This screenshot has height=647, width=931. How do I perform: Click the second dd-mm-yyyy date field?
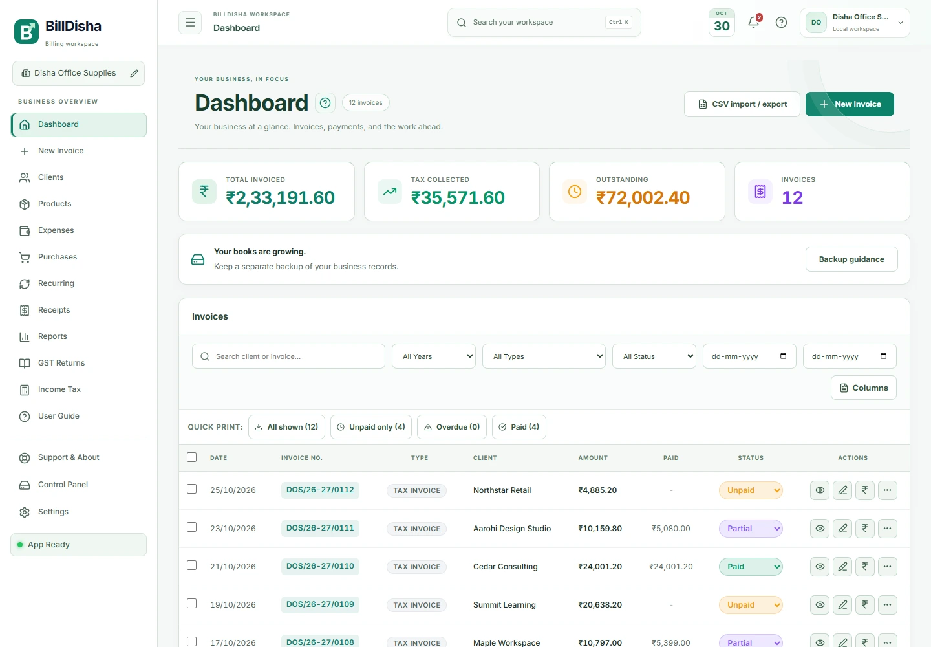click(x=850, y=356)
